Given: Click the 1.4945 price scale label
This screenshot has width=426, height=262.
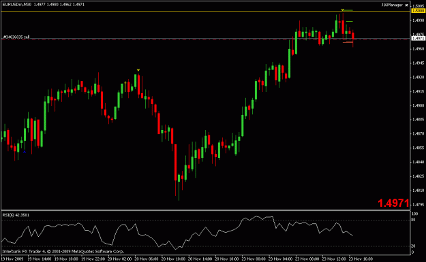Looking at the screenshot, I should (418, 63).
